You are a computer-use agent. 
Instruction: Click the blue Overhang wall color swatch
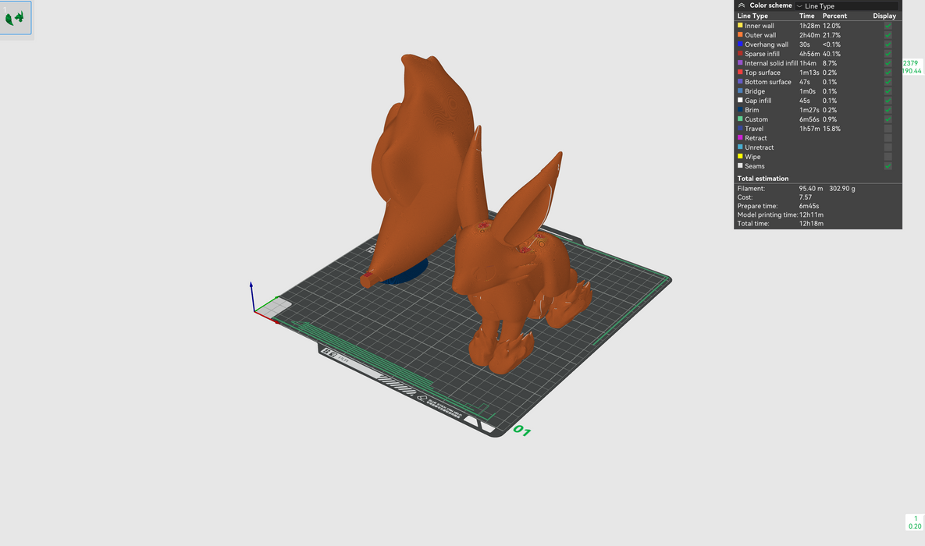click(740, 44)
